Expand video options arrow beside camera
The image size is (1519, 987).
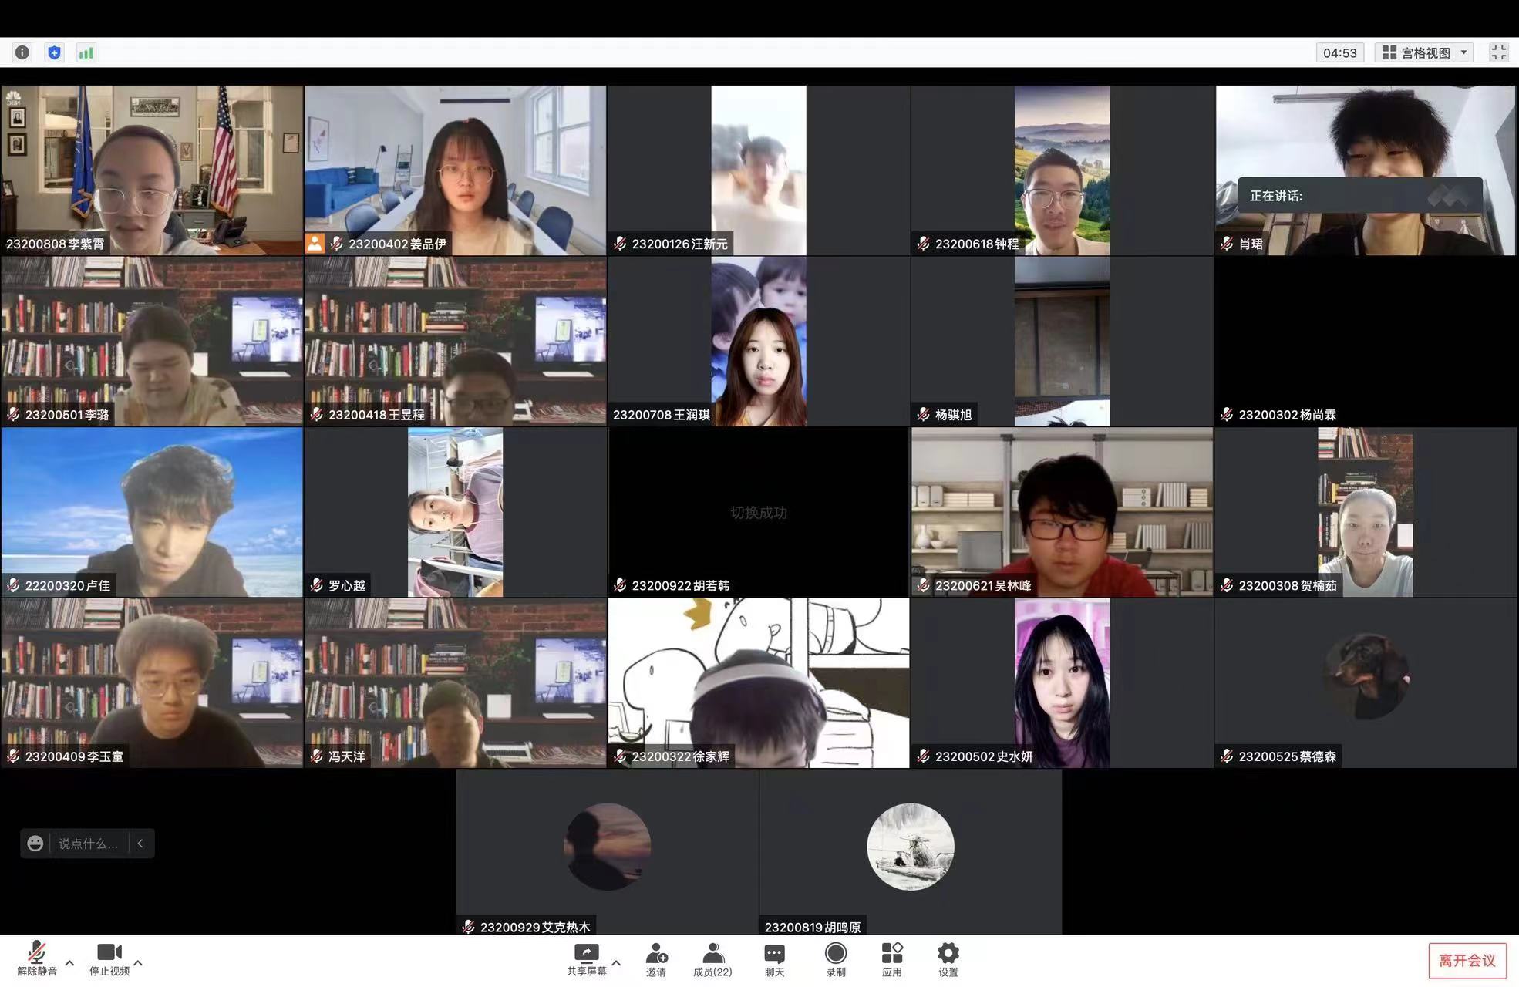(138, 962)
